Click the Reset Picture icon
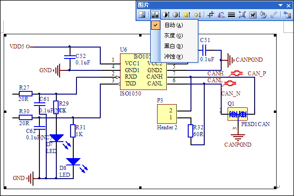 point(287,15)
